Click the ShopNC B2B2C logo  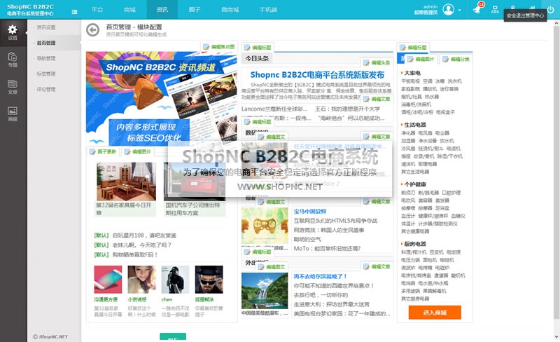(x=30, y=10)
